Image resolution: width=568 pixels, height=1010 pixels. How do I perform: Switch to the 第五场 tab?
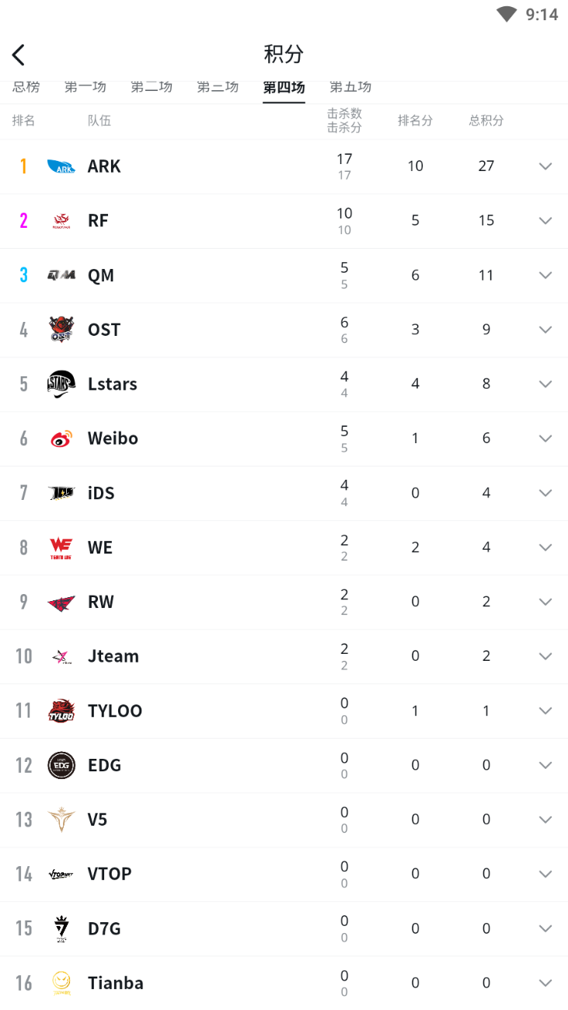350,88
